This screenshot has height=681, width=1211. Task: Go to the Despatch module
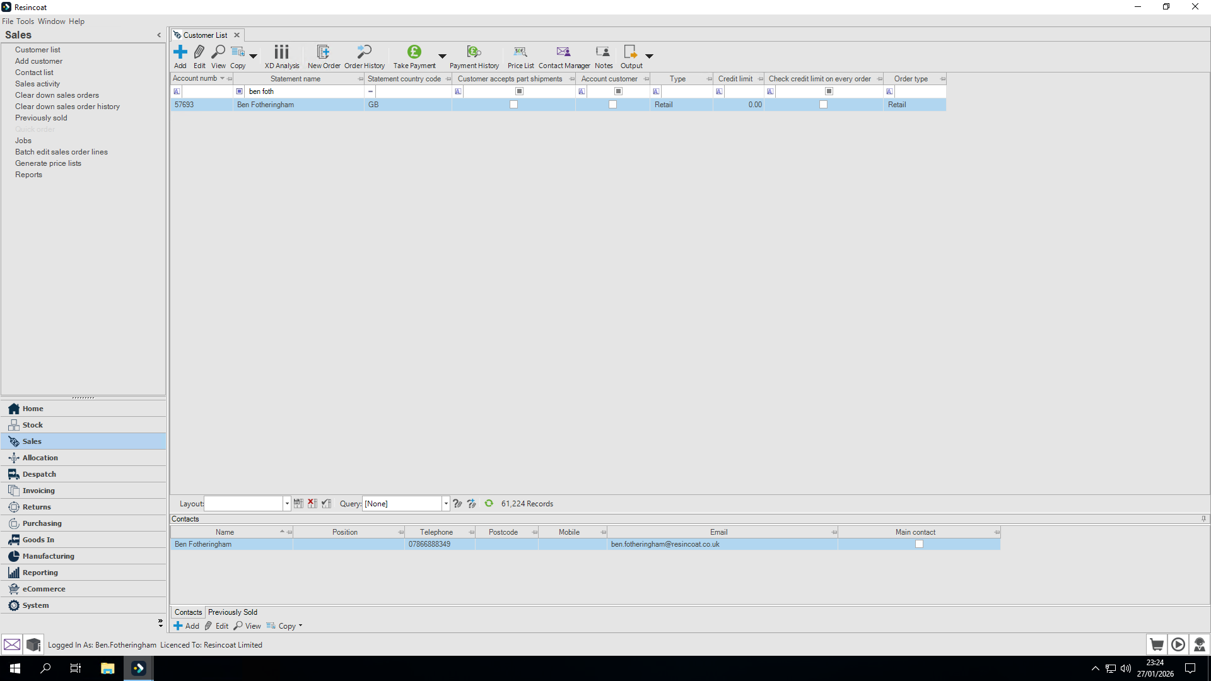(x=39, y=474)
